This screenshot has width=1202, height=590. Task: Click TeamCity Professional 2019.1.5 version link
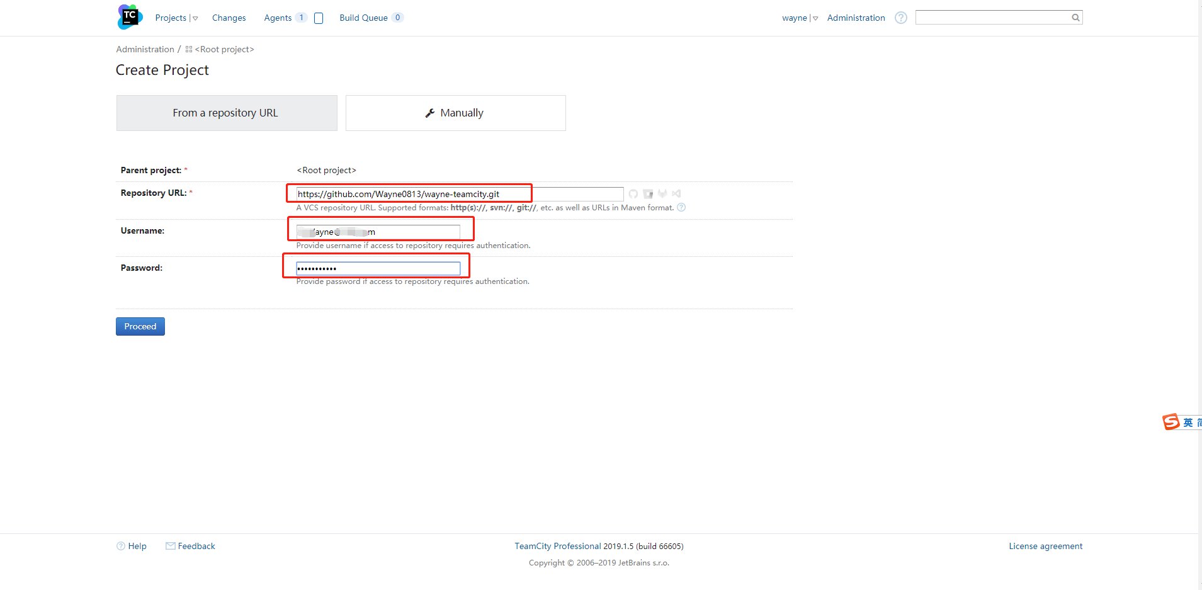coord(599,546)
